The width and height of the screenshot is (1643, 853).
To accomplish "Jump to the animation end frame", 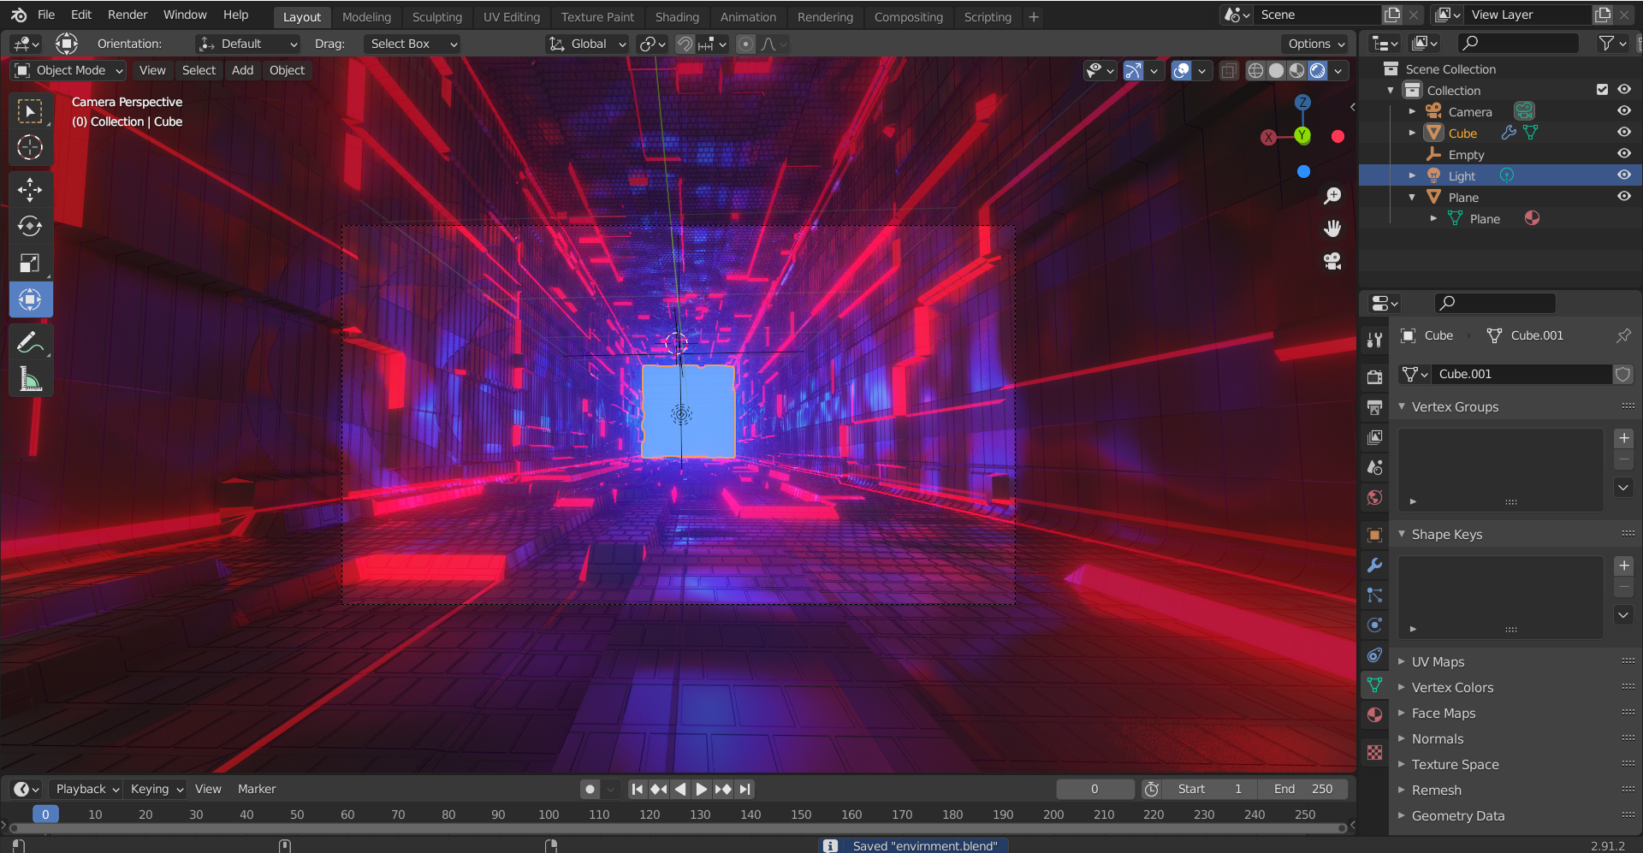I will point(744,789).
